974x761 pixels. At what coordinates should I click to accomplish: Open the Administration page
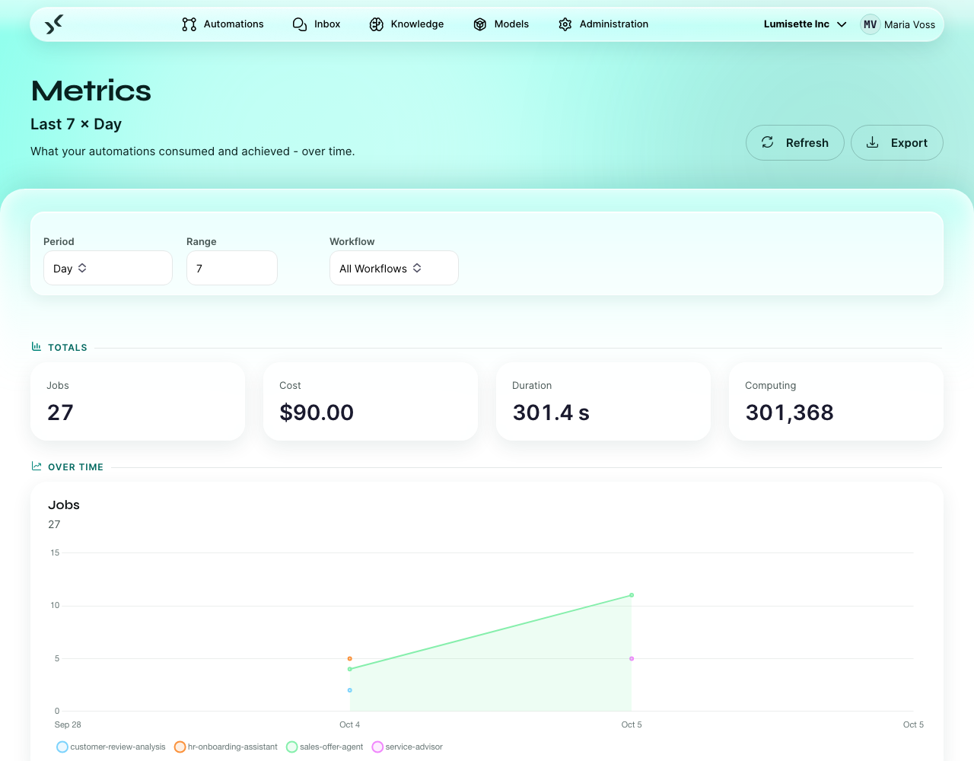click(x=603, y=24)
